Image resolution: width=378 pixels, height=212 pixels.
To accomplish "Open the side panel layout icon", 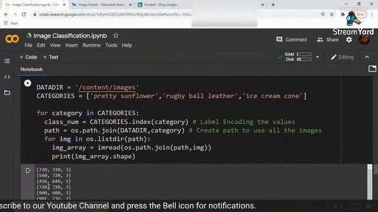I will [372, 69].
